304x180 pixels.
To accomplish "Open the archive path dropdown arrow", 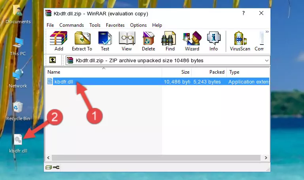I will 267,60.
